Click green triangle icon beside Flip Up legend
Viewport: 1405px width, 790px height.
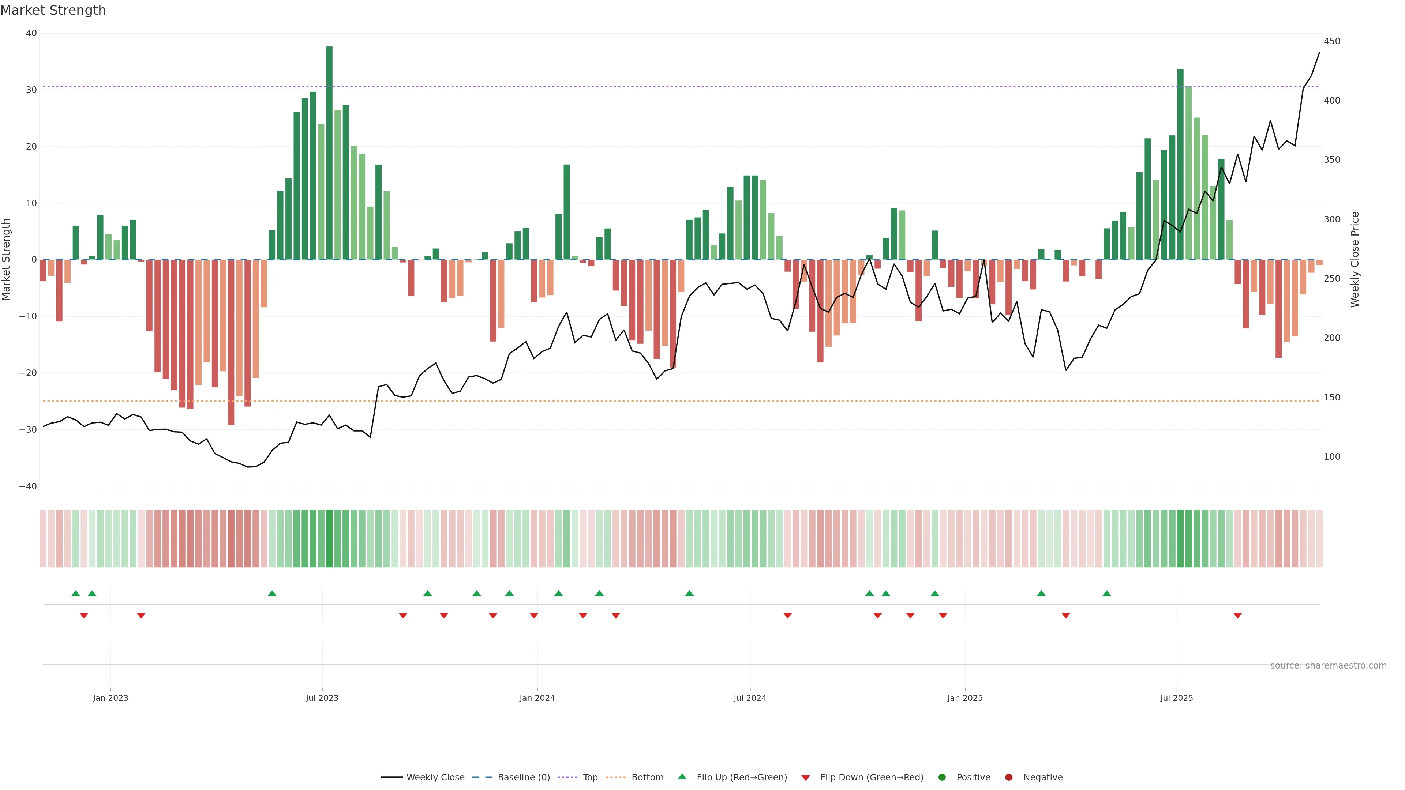pyautogui.click(x=682, y=776)
